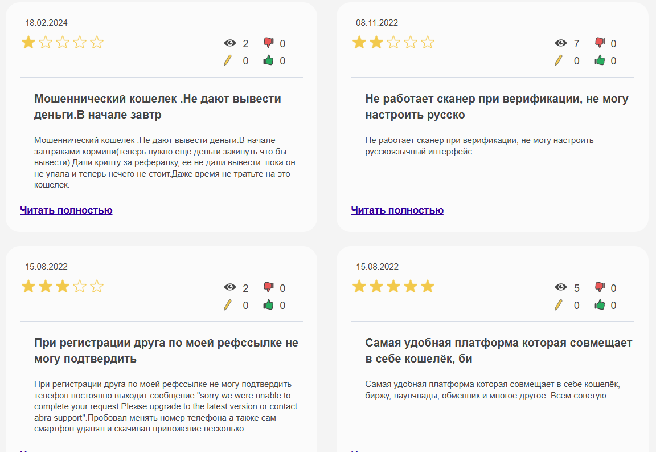The width and height of the screenshot is (656, 452).
Task: Click the fifth star on 18.02.2024 review
Action: (97, 43)
